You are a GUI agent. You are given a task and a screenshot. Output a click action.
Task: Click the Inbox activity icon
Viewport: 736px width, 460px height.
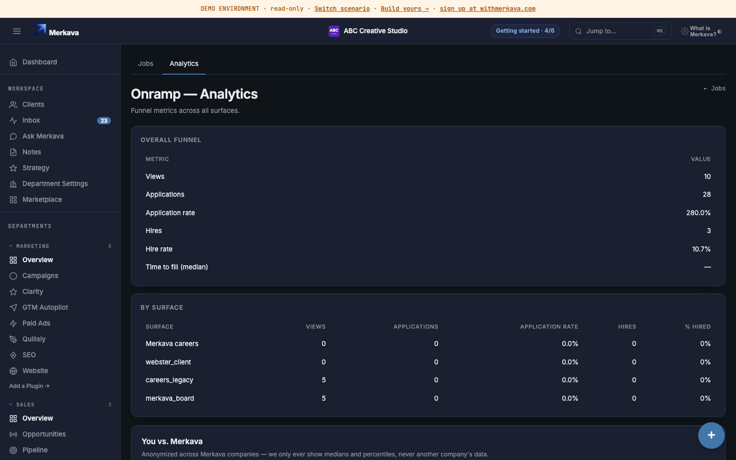(x=13, y=121)
